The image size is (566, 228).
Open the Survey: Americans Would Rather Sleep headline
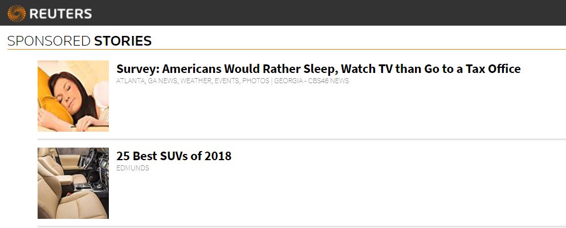click(319, 68)
